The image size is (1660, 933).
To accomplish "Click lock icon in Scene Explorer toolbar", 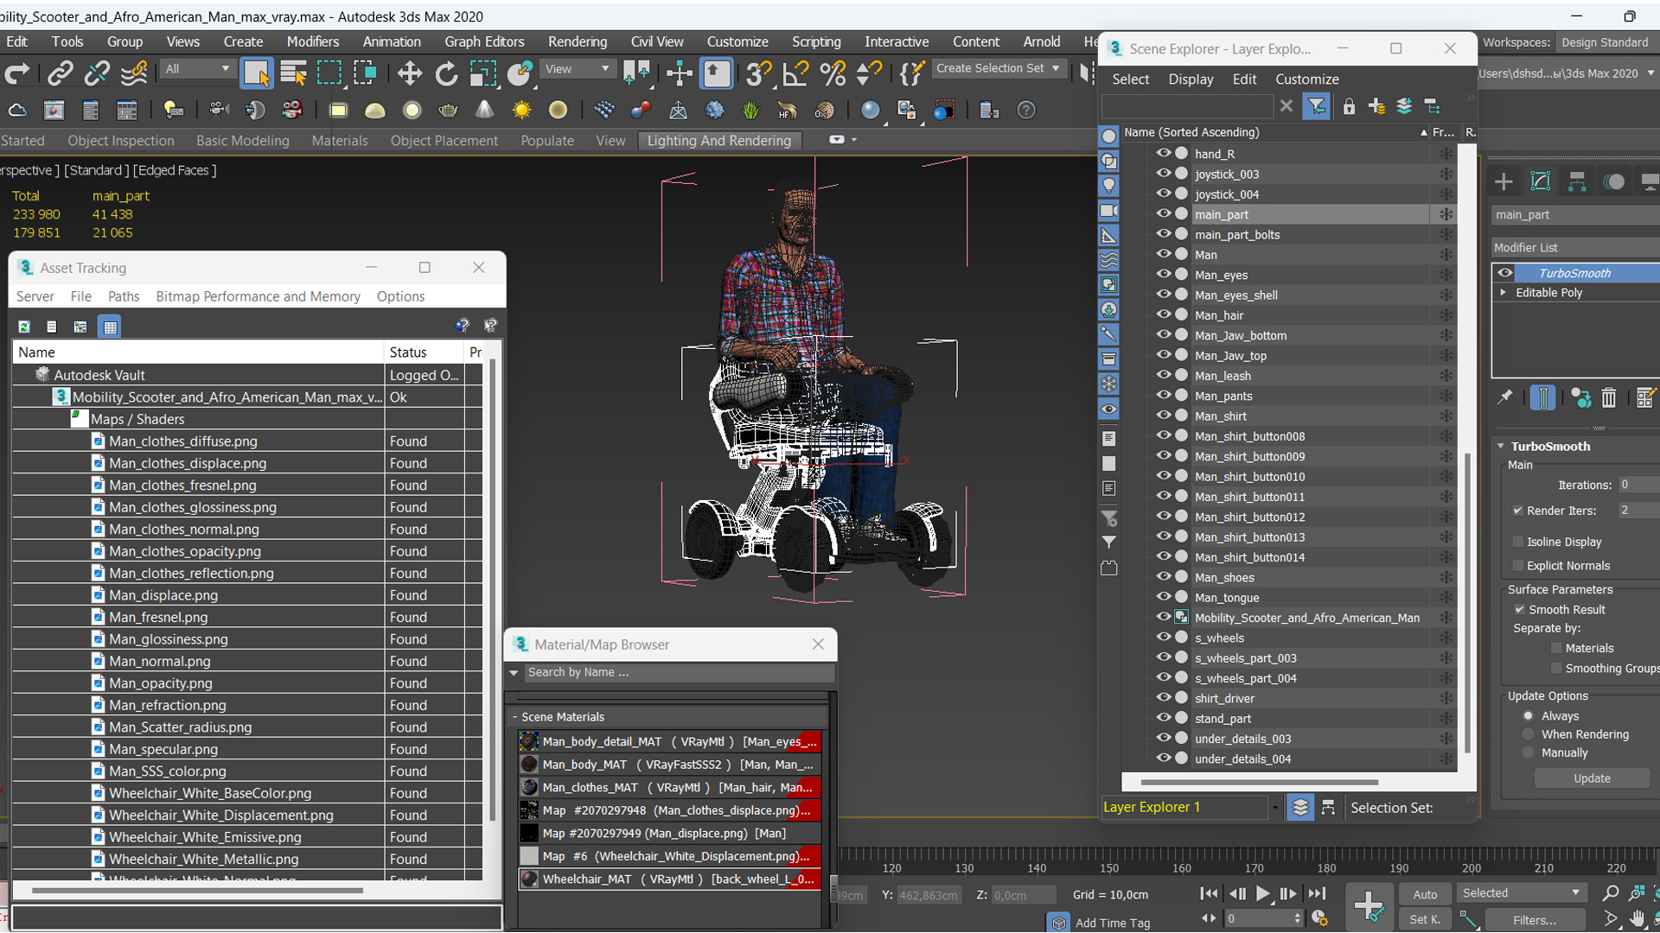I will (1349, 106).
